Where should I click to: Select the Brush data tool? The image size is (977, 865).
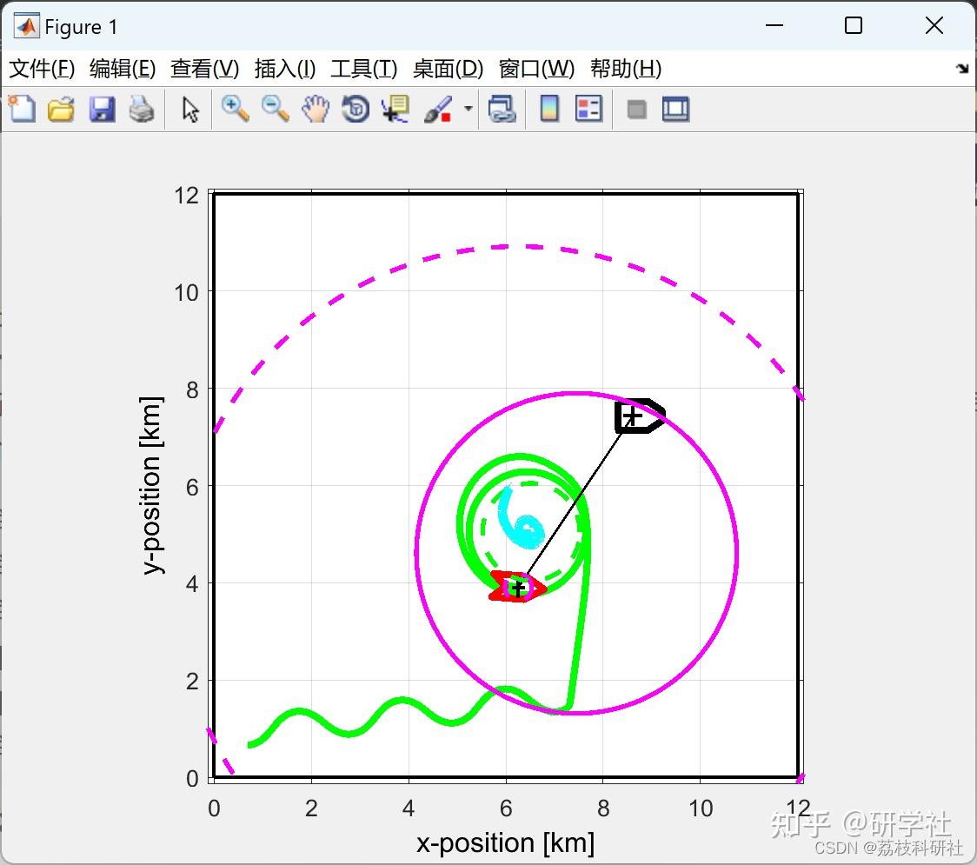(x=438, y=109)
